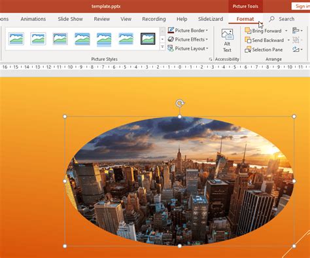Viewport: 310px width, 258px height.
Task: Click the Picture Tools contextual label
Action: [x=245, y=7]
